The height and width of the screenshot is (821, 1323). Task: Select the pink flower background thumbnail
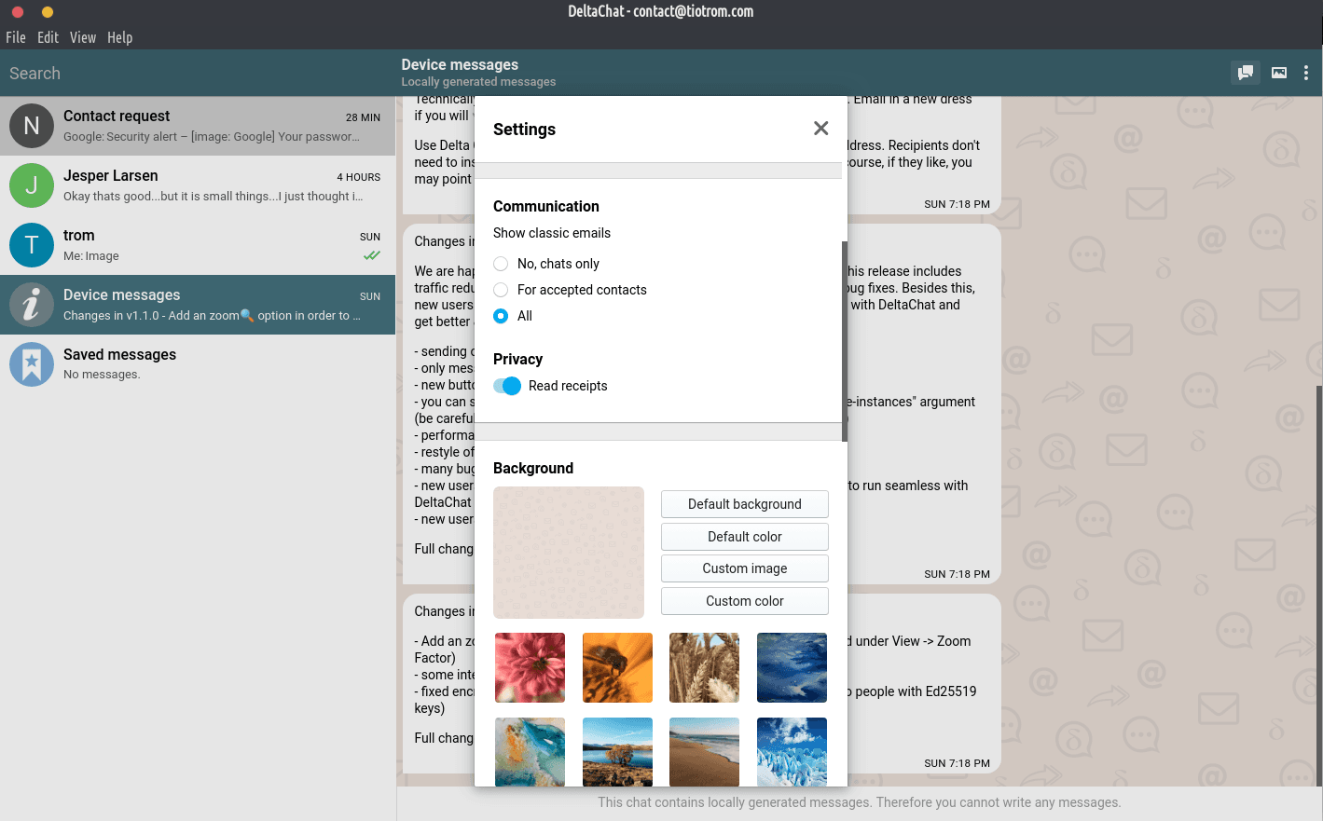[x=530, y=667]
